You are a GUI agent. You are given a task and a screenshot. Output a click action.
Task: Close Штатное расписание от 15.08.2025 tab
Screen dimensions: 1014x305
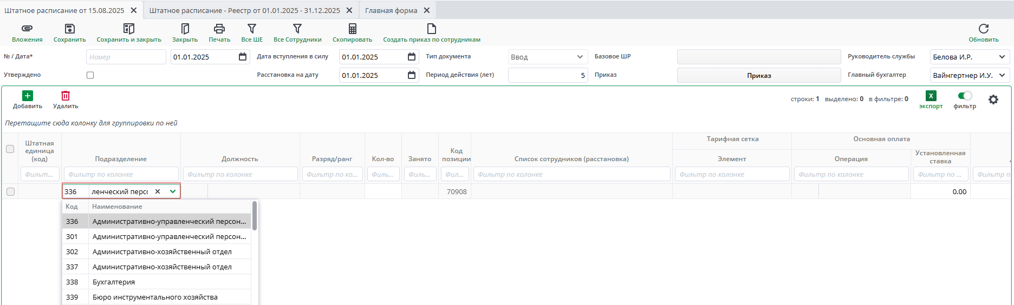[x=134, y=10]
